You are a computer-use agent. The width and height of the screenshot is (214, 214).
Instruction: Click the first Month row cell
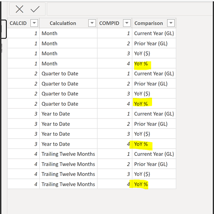click(x=68, y=33)
